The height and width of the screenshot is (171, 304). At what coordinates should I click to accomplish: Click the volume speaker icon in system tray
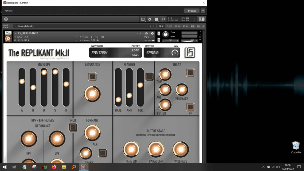278,167
